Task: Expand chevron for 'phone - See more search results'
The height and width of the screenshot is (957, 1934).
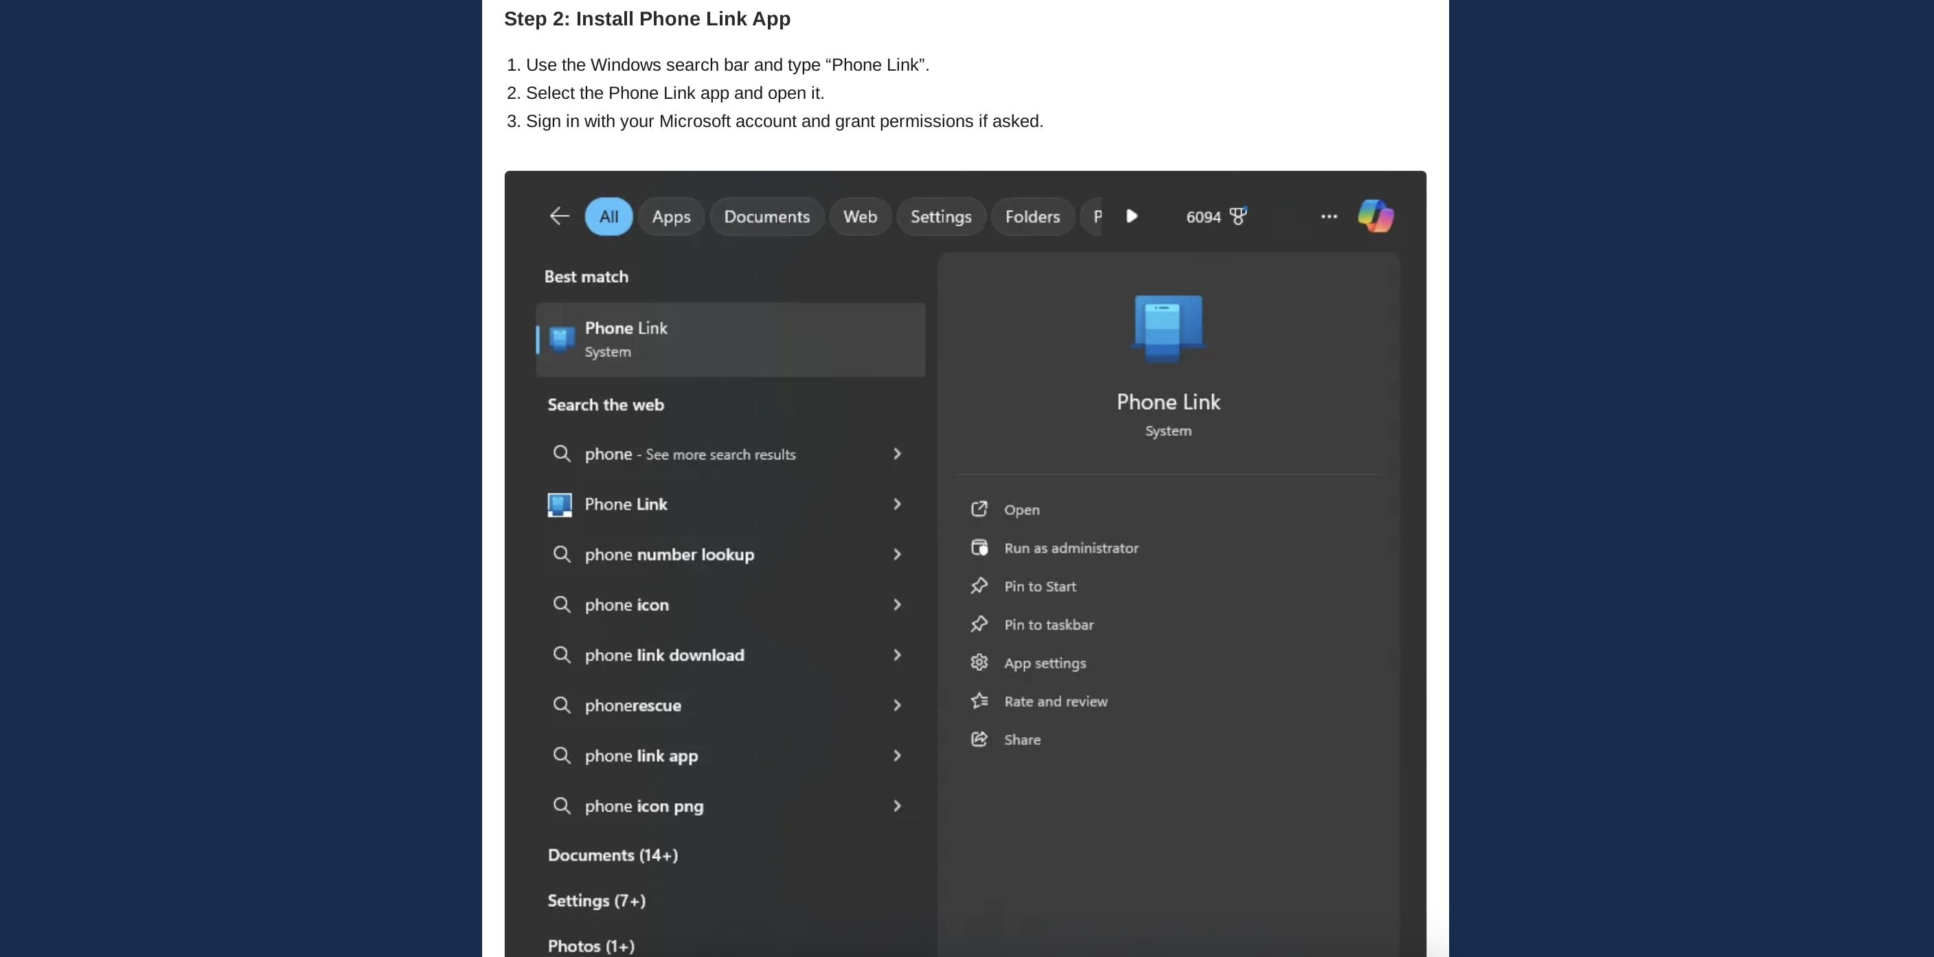Action: tap(896, 453)
